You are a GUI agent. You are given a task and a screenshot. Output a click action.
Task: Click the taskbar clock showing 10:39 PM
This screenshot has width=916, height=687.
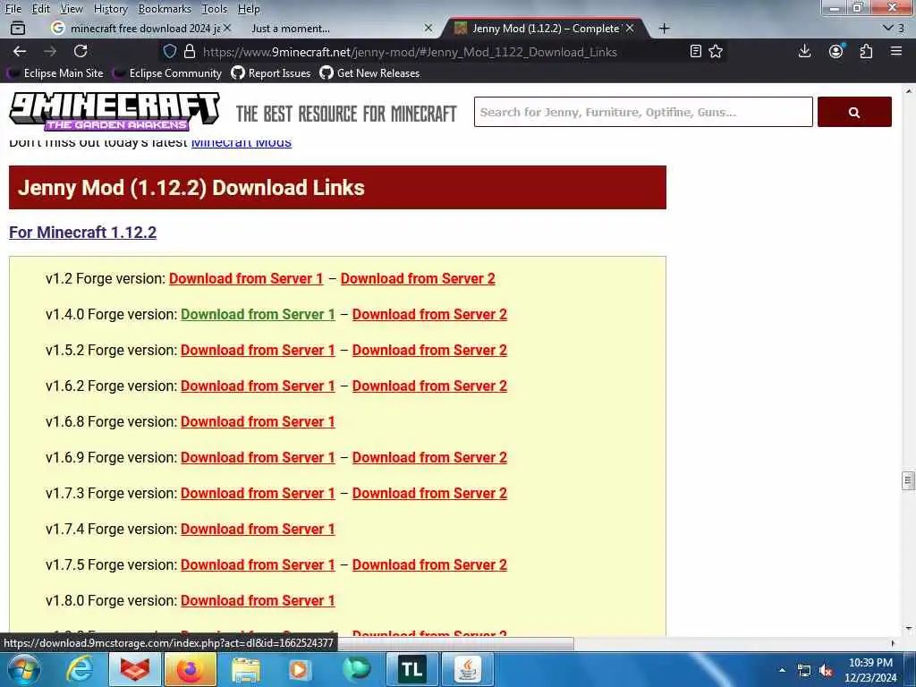(x=870, y=670)
